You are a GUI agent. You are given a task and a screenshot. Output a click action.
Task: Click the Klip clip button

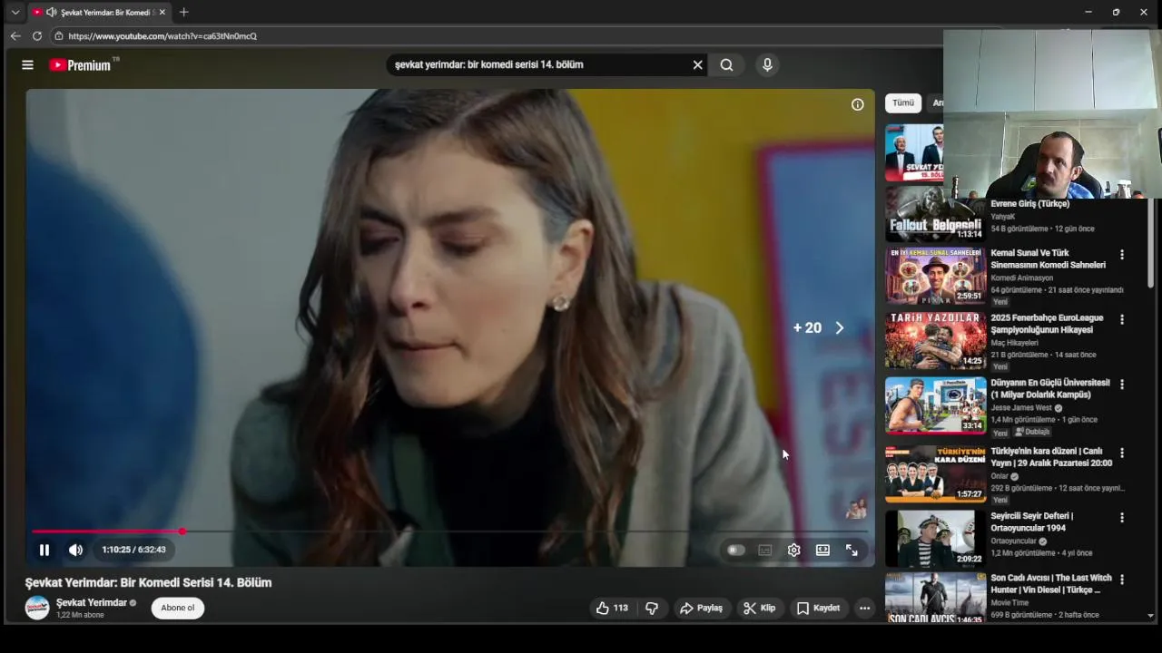pos(759,608)
